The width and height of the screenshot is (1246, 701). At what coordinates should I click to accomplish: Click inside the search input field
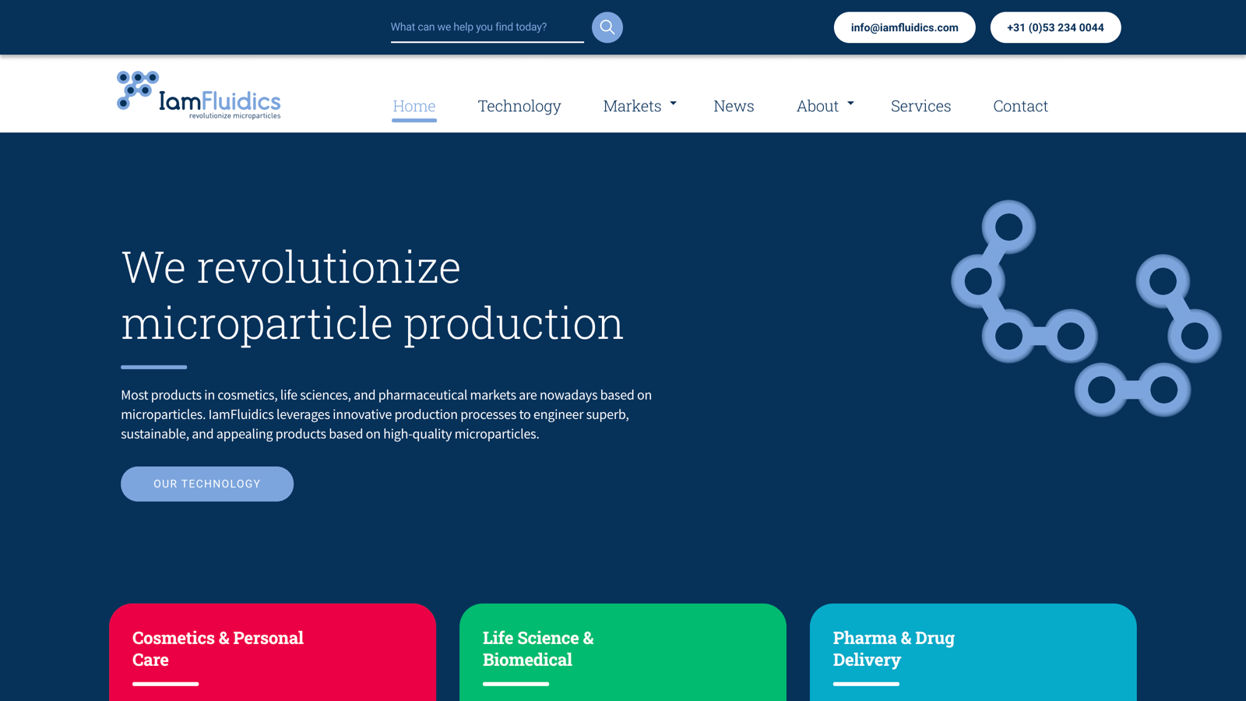[x=483, y=26]
